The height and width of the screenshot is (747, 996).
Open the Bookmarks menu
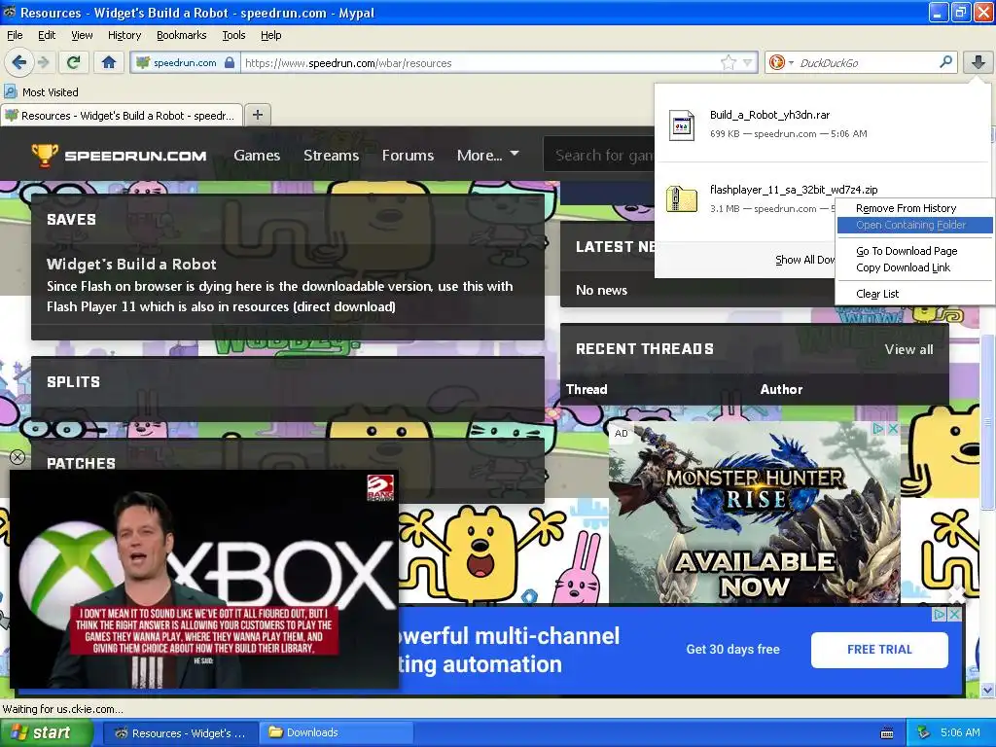coord(182,35)
